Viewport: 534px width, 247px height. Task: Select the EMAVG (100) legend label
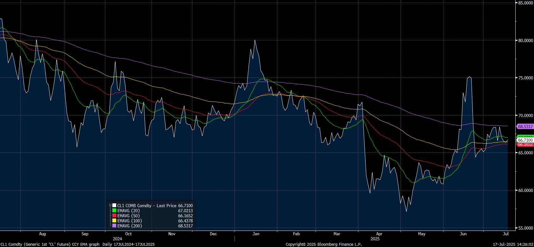[129, 221]
